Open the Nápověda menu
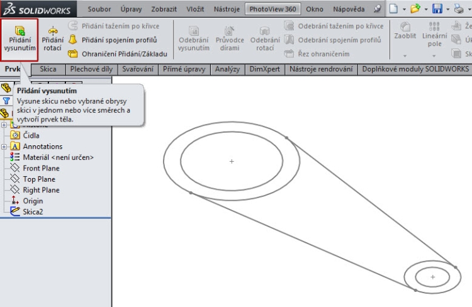Viewport: 472px width, 307px height. click(x=349, y=9)
